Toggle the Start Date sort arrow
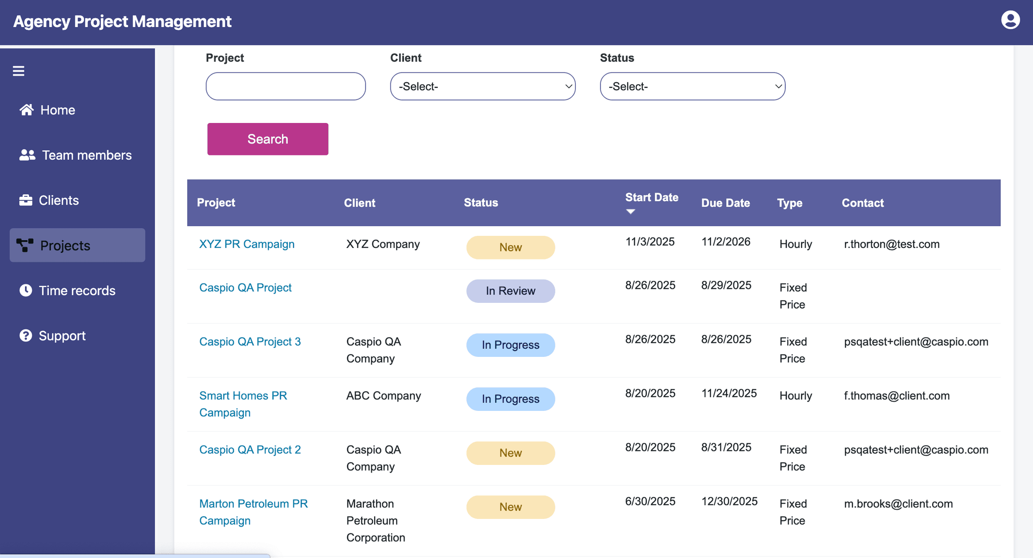1033x558 pixels. pyautogui.click(x=630, y=211)
